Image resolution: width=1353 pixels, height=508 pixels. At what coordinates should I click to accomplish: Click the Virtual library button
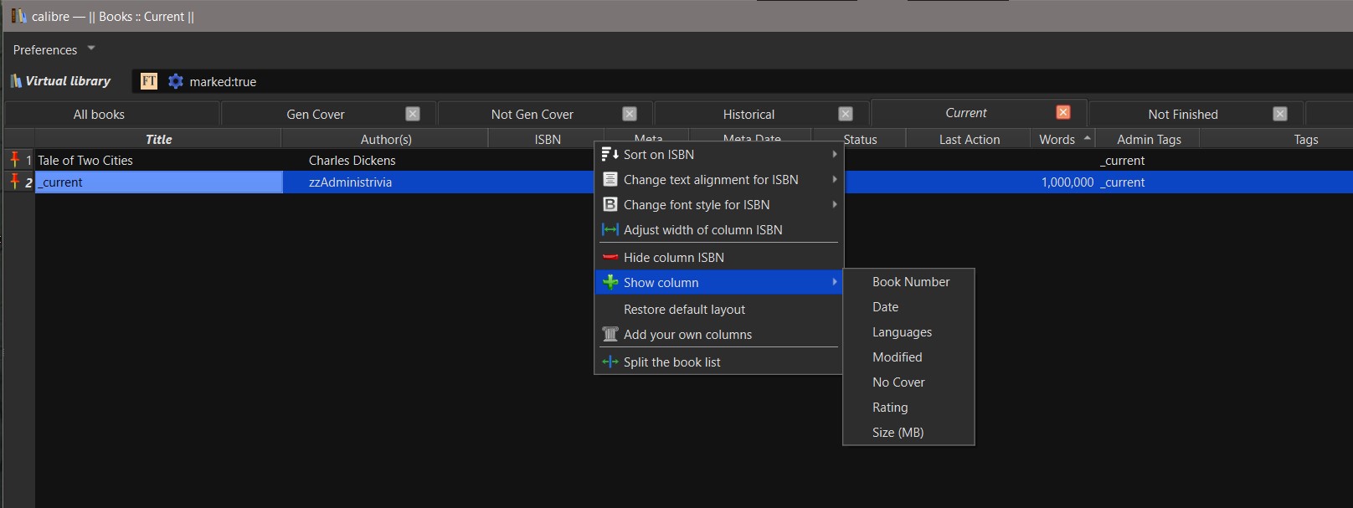coord(67,81)
